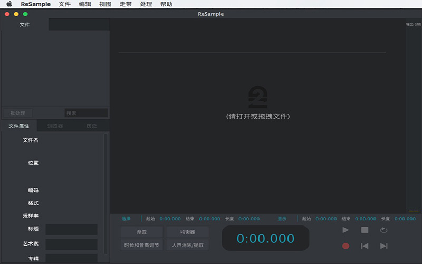Open the 文件 menu in the menu bar
Screen dimensions: 422x264
pos(64,4)
